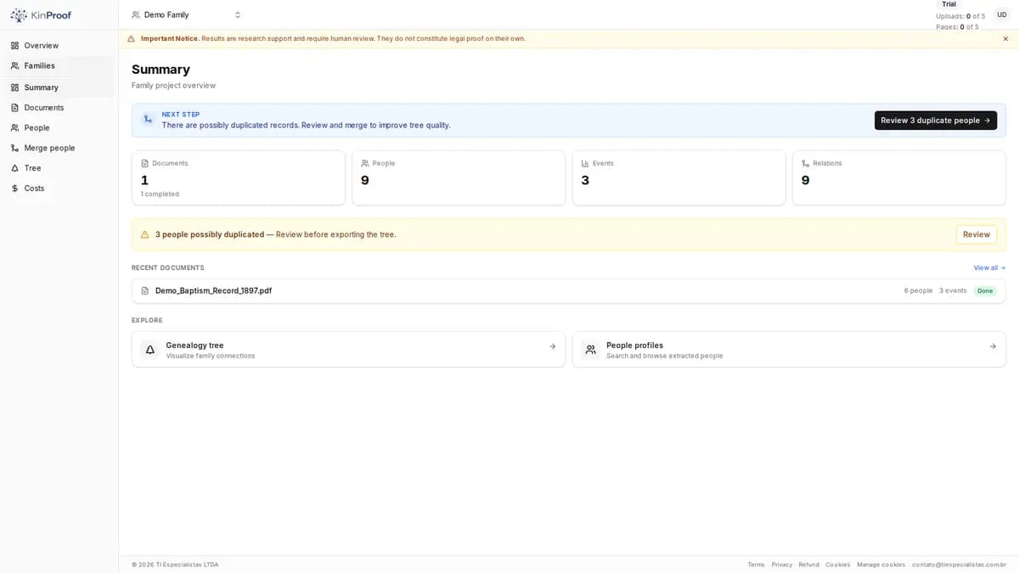1019x573 pixels.
Task: Open People profiles card arrow
Action: (x=993, y=346)
